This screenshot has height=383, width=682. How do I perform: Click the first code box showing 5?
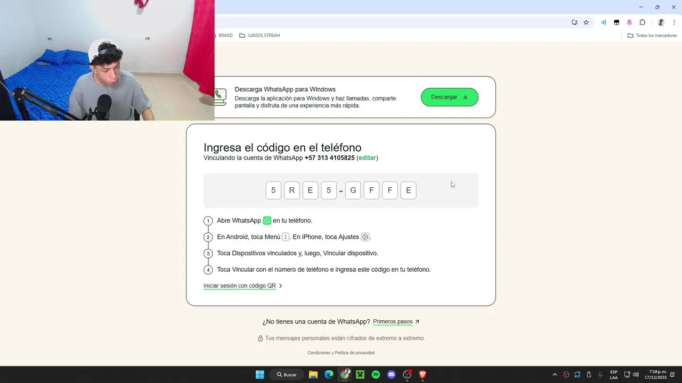[273, 190]
